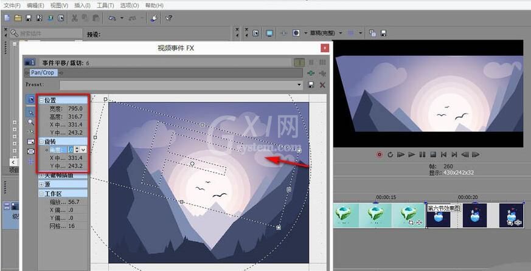Toggle move freely button in Pan/Crop
The width and height of the screenshot is (531, 271).
coord(31,162)
